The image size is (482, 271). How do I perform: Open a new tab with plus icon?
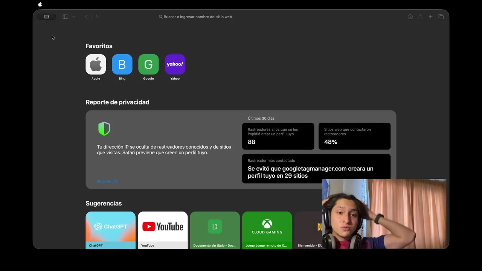[431, 17]
